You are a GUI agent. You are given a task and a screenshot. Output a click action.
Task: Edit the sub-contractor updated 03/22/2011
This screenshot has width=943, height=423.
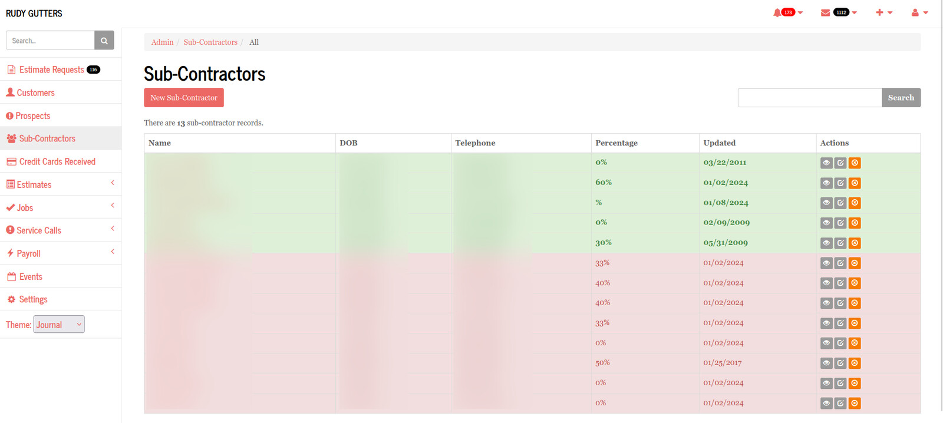pos(840,163)
